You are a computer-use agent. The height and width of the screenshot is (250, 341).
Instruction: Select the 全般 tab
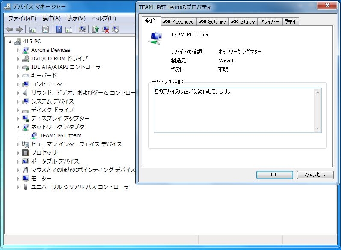coord(151,21)
